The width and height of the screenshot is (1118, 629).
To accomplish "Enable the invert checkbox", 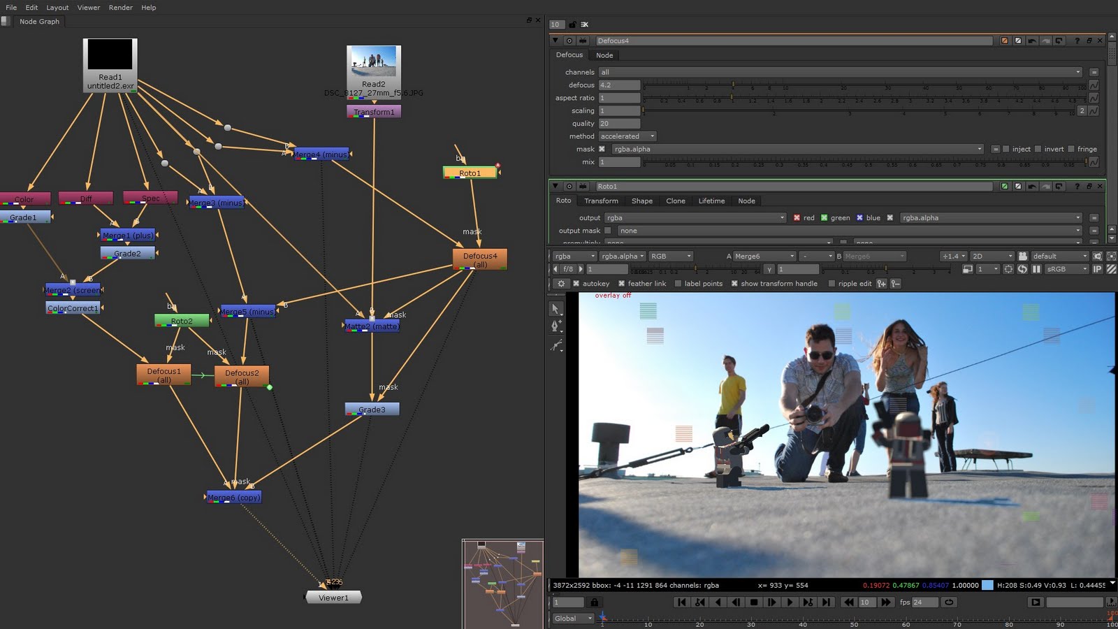I will 1038,149.
